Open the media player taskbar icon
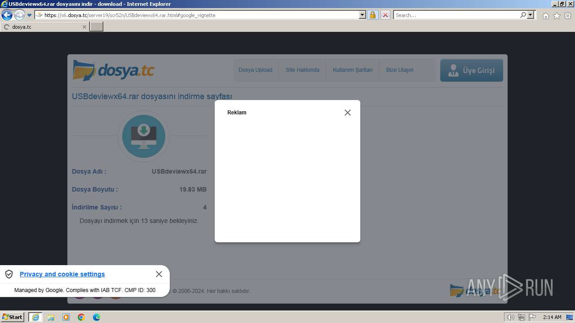575x323 pixels. (66, 317)
